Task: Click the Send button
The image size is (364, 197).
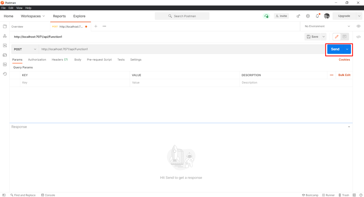Action: pyautogui.click(x=335, y=49)
